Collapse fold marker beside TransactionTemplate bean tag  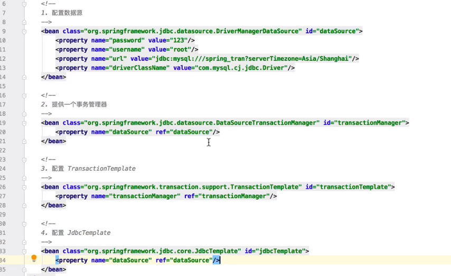point(24,187)
